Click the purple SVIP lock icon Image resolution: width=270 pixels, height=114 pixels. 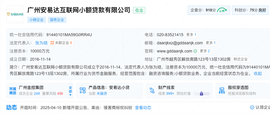[201, 94]
